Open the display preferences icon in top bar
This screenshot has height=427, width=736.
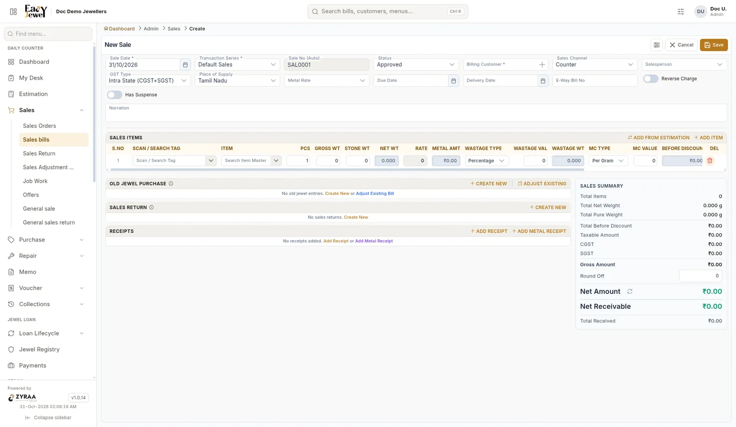click(x=681, y=12)
